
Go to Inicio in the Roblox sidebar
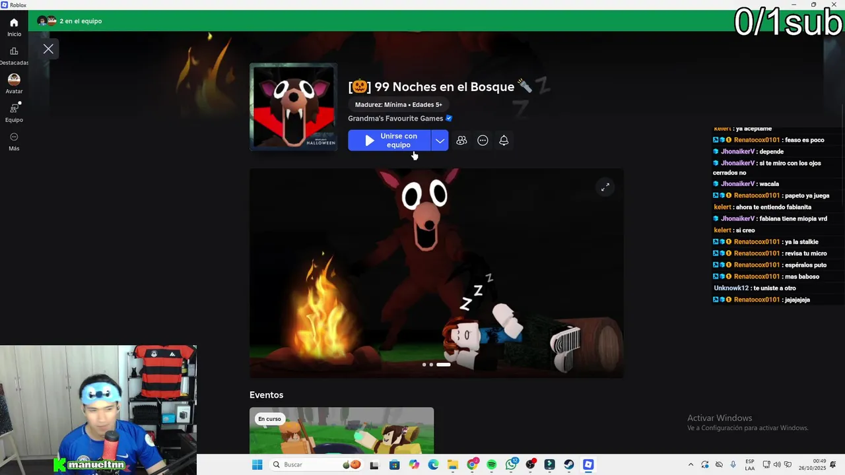[14, 27]
